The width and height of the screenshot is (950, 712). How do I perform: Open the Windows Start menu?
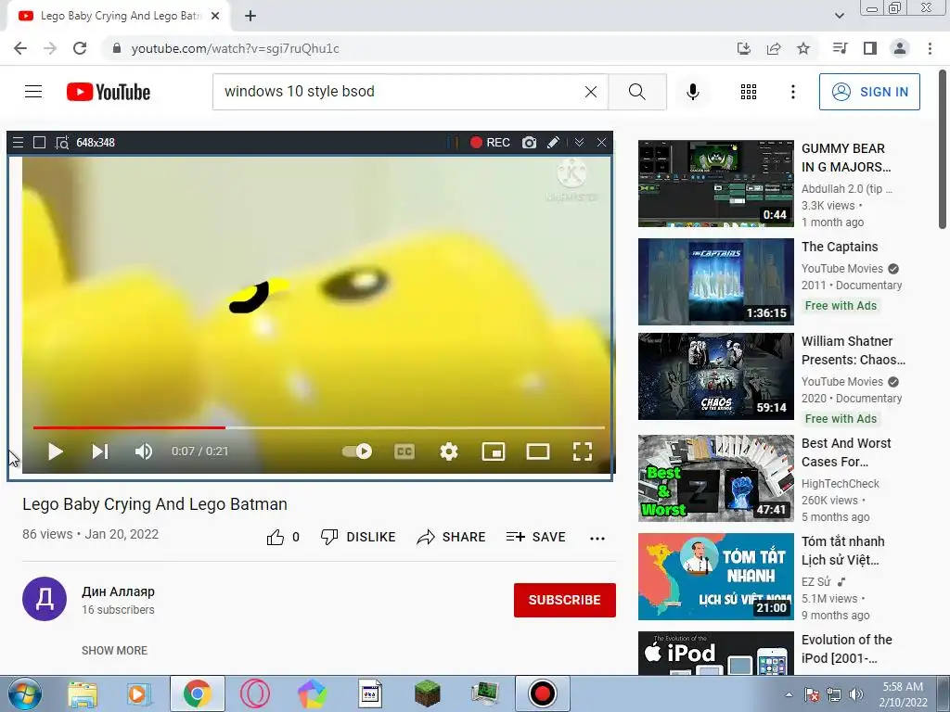[23, 693]
